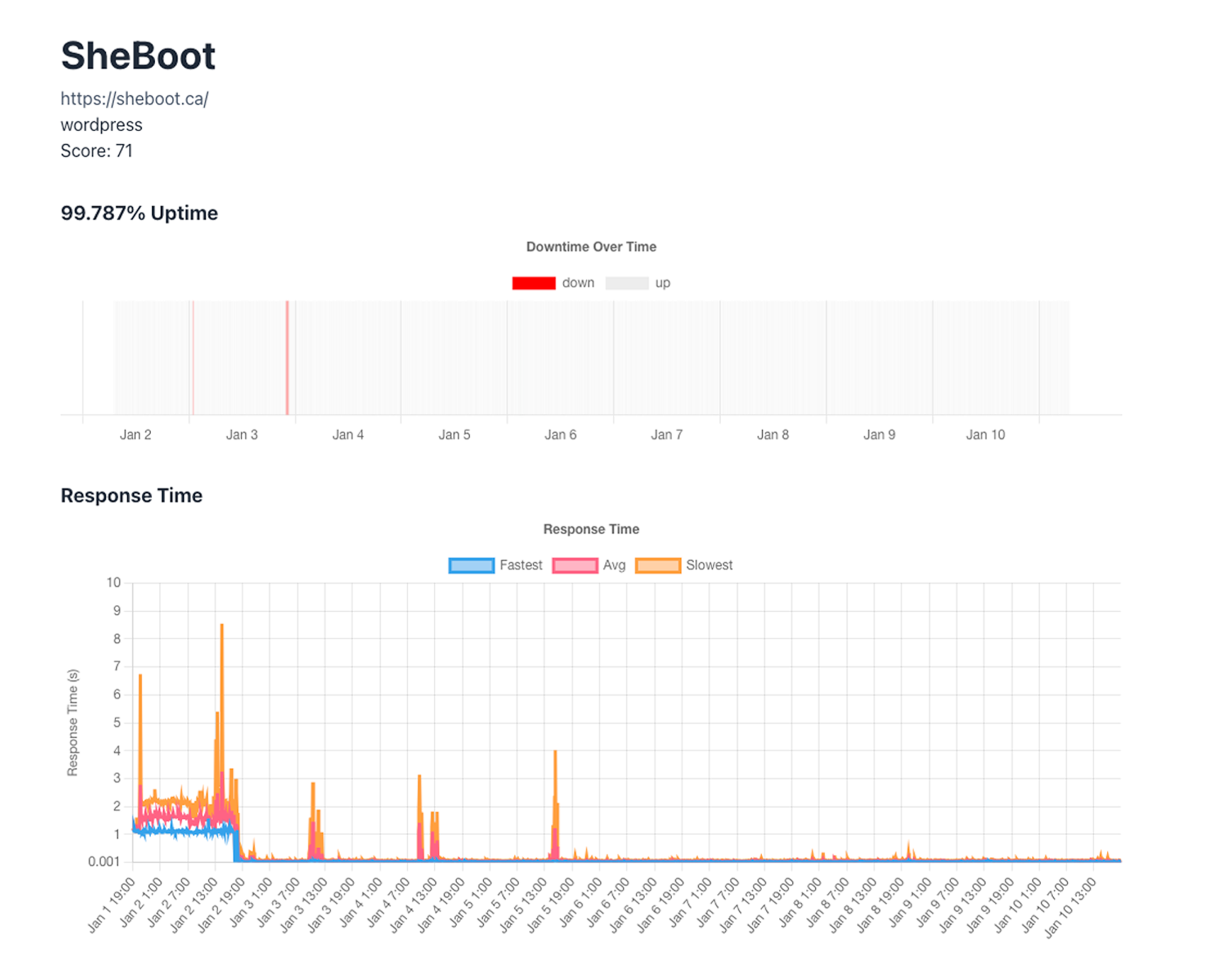Click the 'Jan 6' axis label on the downtime chart
Image resolution: width=1218 pixels, height=973 pixels.
pos(560,434)
